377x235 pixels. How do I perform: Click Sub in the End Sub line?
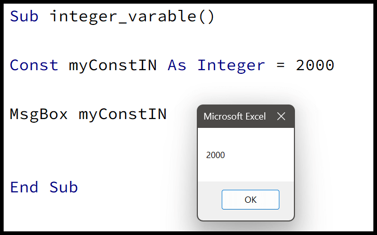(x=64, y=187)
